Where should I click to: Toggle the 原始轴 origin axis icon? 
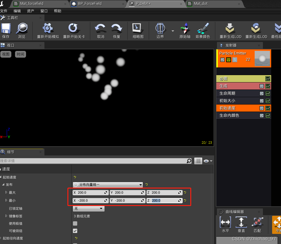185,29
